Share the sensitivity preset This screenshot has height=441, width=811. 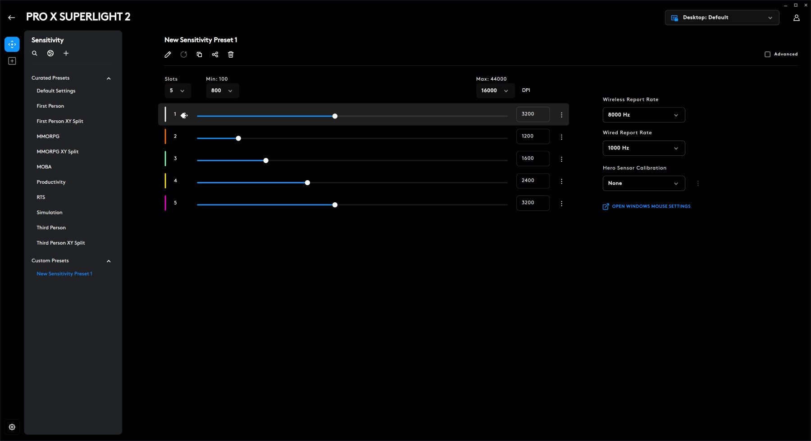[215, 55]
